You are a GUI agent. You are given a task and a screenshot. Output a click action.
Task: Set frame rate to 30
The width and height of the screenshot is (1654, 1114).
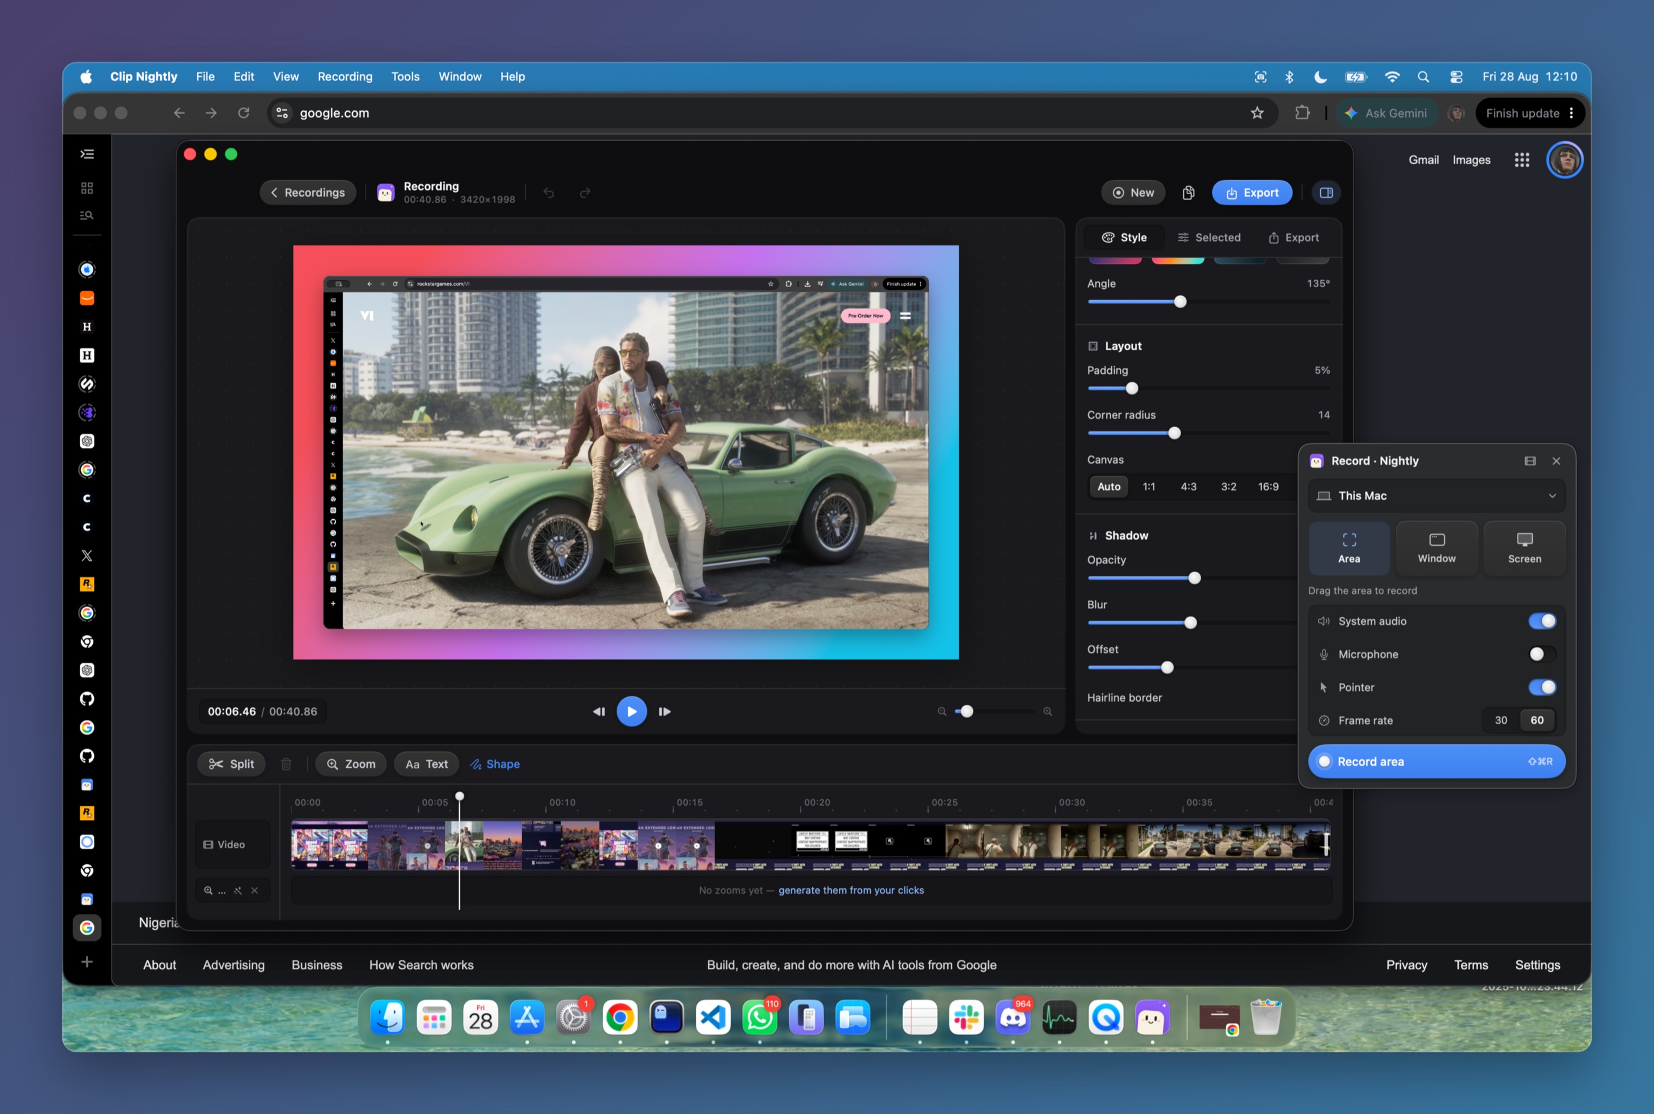[x=1500, y=721]
